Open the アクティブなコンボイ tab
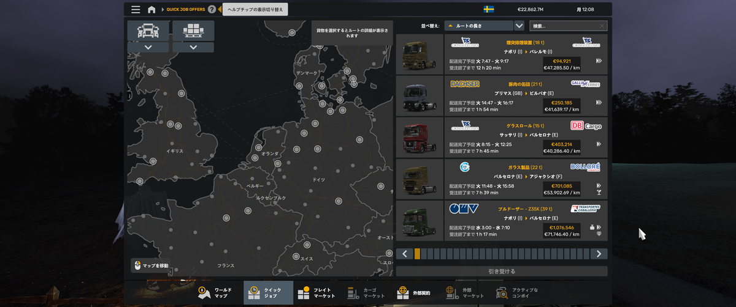This screenshot has height=307, width=736. [x=517, y=293]
